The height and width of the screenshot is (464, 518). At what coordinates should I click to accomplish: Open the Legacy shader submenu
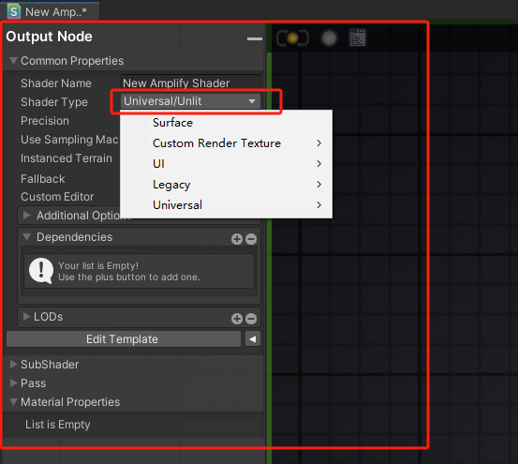coord(227,185)
